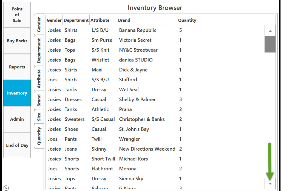Click the Maxi attribute cell
This screenshot has width=281, height=191.
(x=97, y=70)
